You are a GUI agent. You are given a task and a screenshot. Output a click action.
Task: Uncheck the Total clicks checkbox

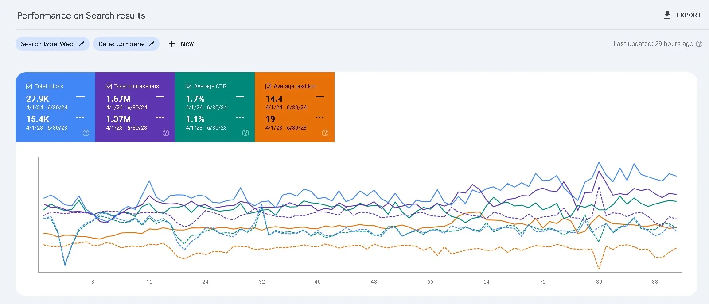coord(29,87)
